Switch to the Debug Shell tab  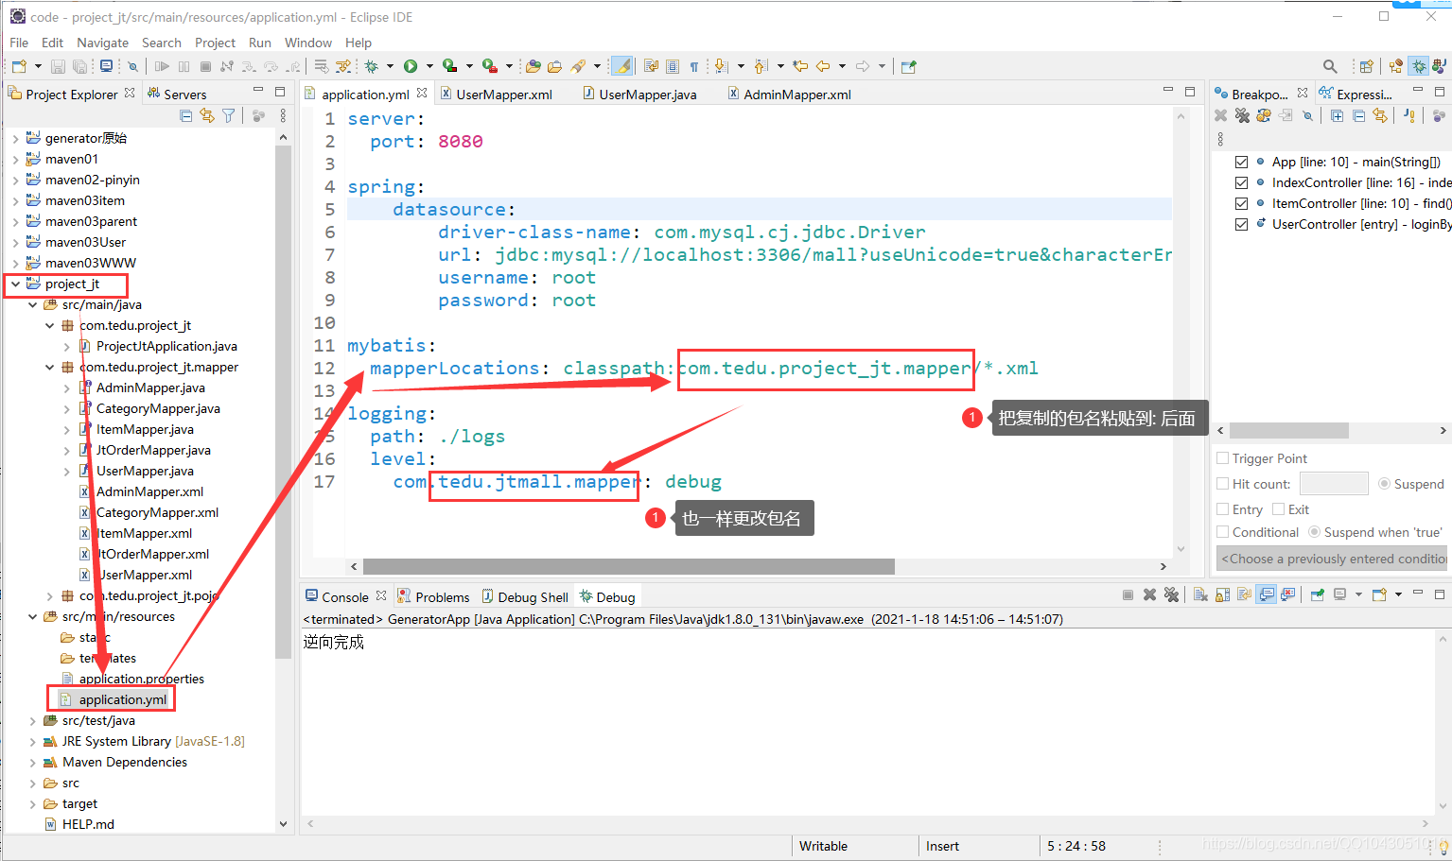[525, 597]
